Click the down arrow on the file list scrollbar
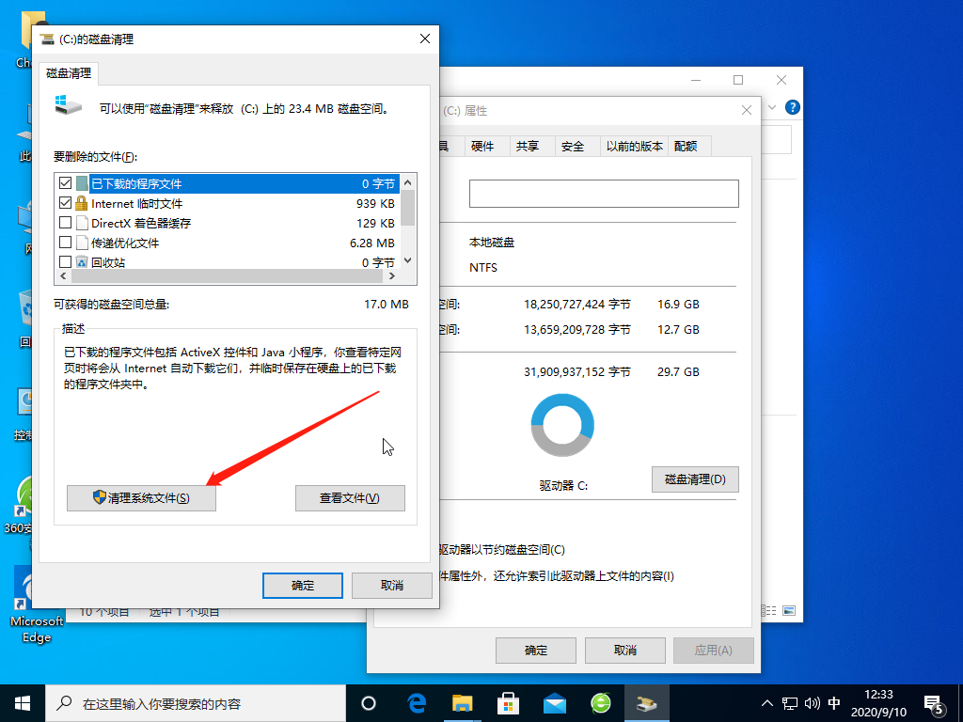The image size is (963, 722). [407, 259]
